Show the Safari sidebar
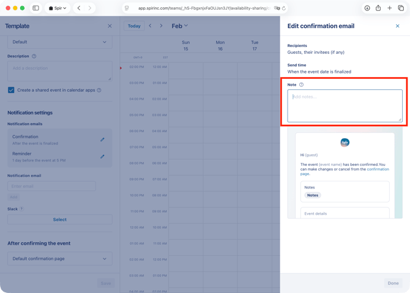The width and height of the screenshot is (410, 293). tap(35, 8)
